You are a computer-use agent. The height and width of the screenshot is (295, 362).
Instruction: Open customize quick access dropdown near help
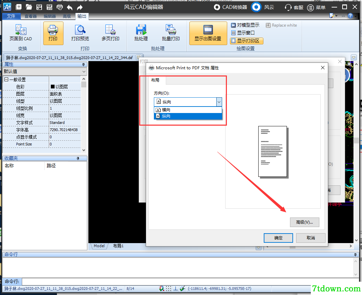pos(334,16)
